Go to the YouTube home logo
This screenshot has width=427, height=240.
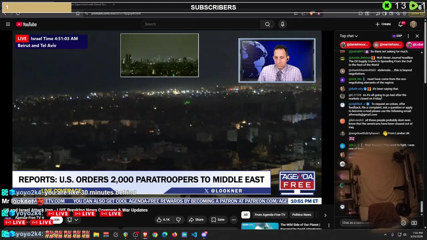26,24
